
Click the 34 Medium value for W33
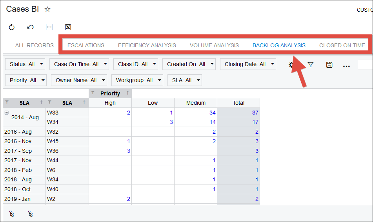point(213,113)
